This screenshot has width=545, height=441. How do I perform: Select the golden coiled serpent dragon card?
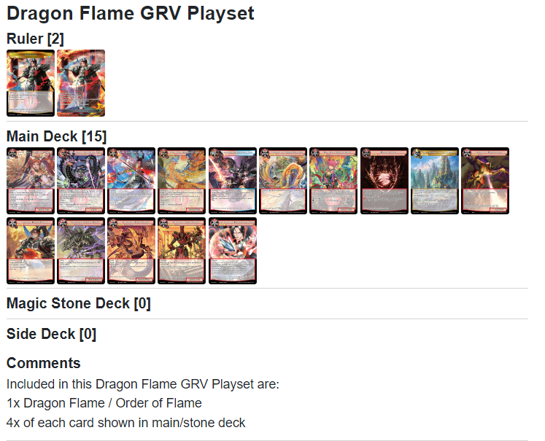[x=283, y=181]
